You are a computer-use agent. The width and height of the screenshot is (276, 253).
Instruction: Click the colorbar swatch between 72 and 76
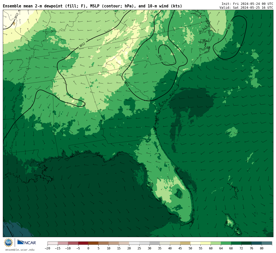point(247,243)
